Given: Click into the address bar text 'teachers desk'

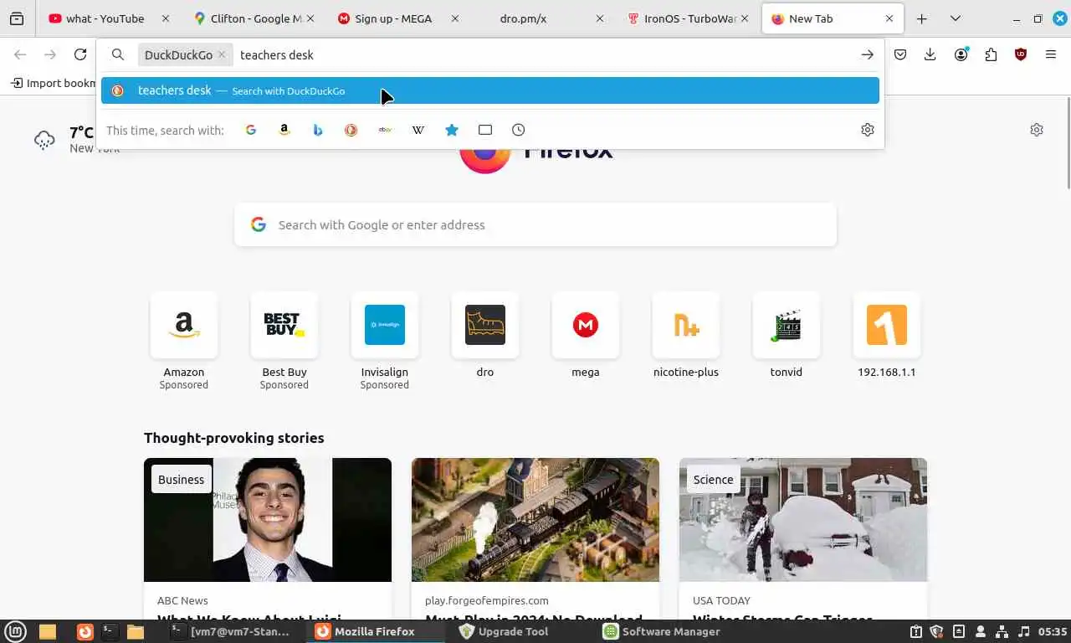Looking at the screenshot, I should pyautogui.click(x=277, y=54).
